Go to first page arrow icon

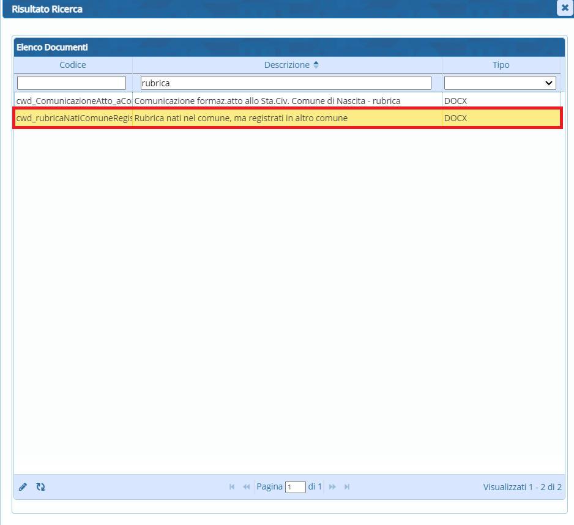[x=232, y=486]
